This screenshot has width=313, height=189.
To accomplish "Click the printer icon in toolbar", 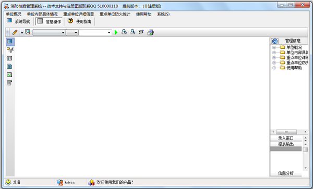I will coord(151,32).
